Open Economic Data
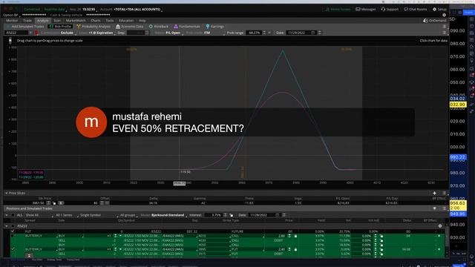Viewport: 475px width, 267px height. (x=130, y=27)
